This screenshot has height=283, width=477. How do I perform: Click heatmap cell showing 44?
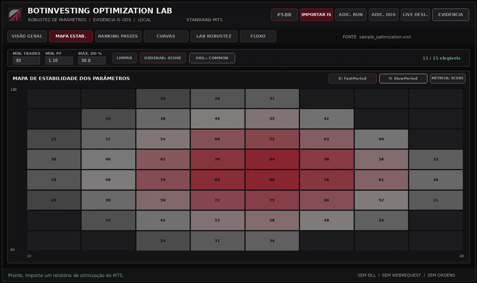[381, 139]
